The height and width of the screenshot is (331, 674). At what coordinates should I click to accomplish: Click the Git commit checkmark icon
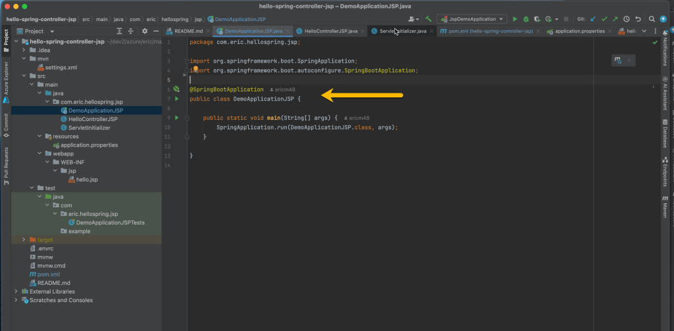[604, 19]
